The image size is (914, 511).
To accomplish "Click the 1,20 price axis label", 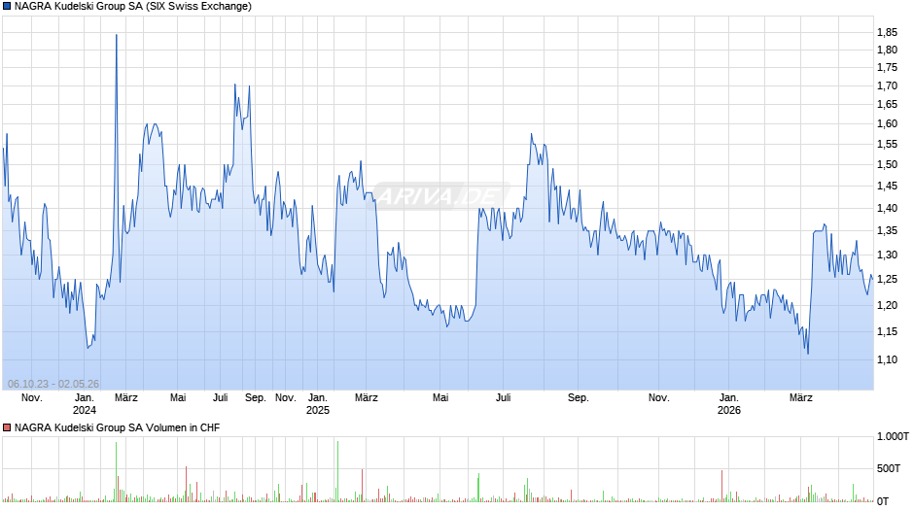I will tap(887, 305).
